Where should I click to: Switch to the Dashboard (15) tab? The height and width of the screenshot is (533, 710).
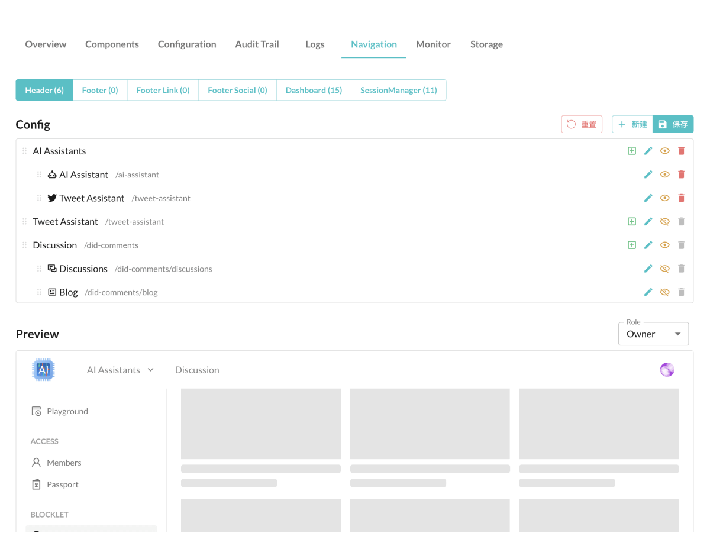click(x=314, y=90)
